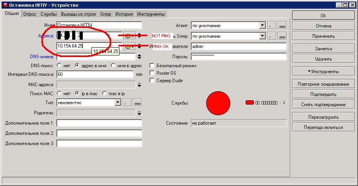358x186 pixels.
Task: Click tool icon beside 10.154.64.25 address
Action: (x=129, y=46)
